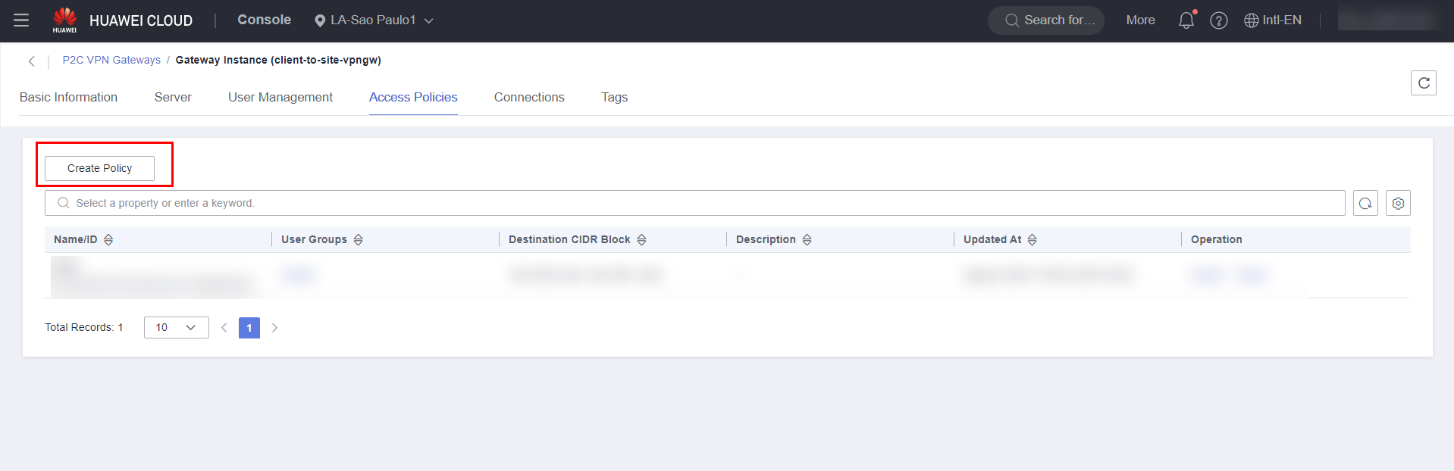Image resolution: width=1454 pixels, height=471 pixels.
Task: Refresh the access policies table
Action: (1365, 203)
